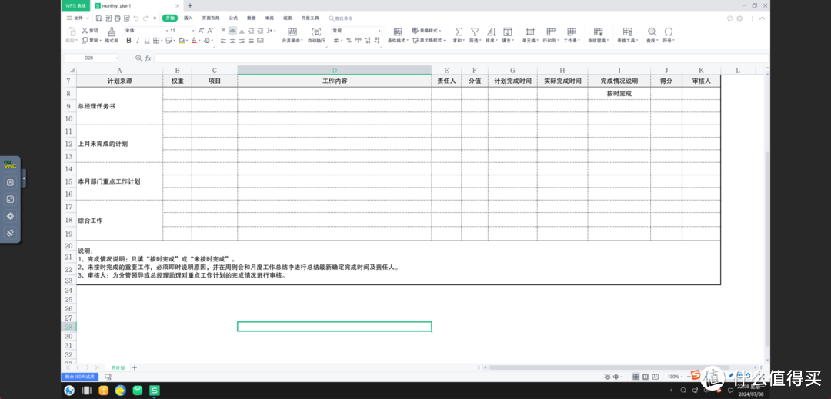831x399 pixels.
Task: Open the 公式 (Formulas) ribbon tab
Action: pos(233,18)
